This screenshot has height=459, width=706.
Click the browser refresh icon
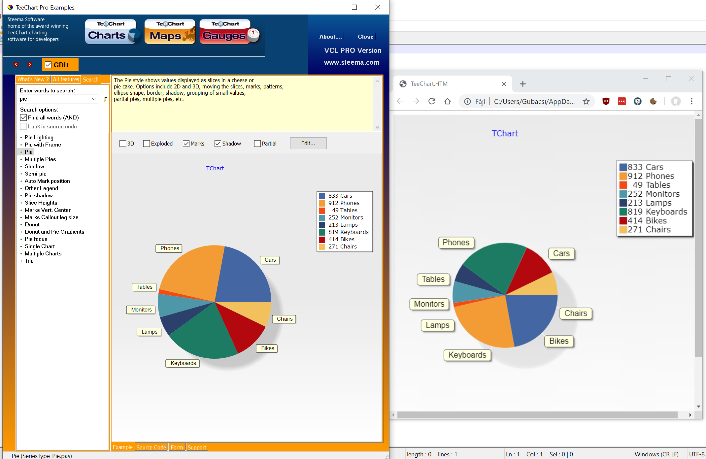(x=432, y=101)
